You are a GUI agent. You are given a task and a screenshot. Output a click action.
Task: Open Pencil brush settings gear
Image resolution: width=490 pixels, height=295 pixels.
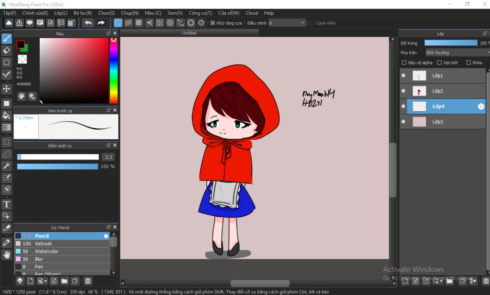point(106,236)
